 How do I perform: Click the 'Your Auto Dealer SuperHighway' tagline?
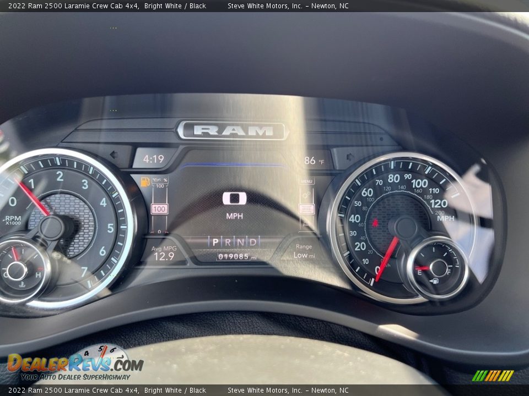point(75,377)
